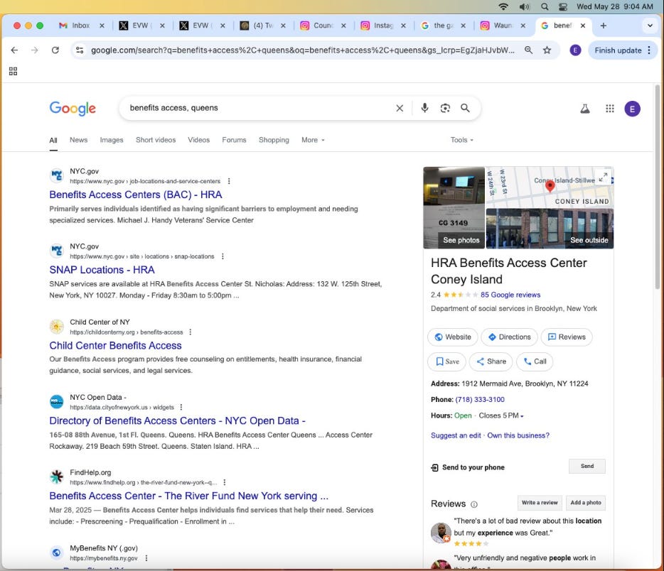The width and height of the screenshot is (664, 571).
Task: Open the volume menu in menu bar
Action: point(524,6)
